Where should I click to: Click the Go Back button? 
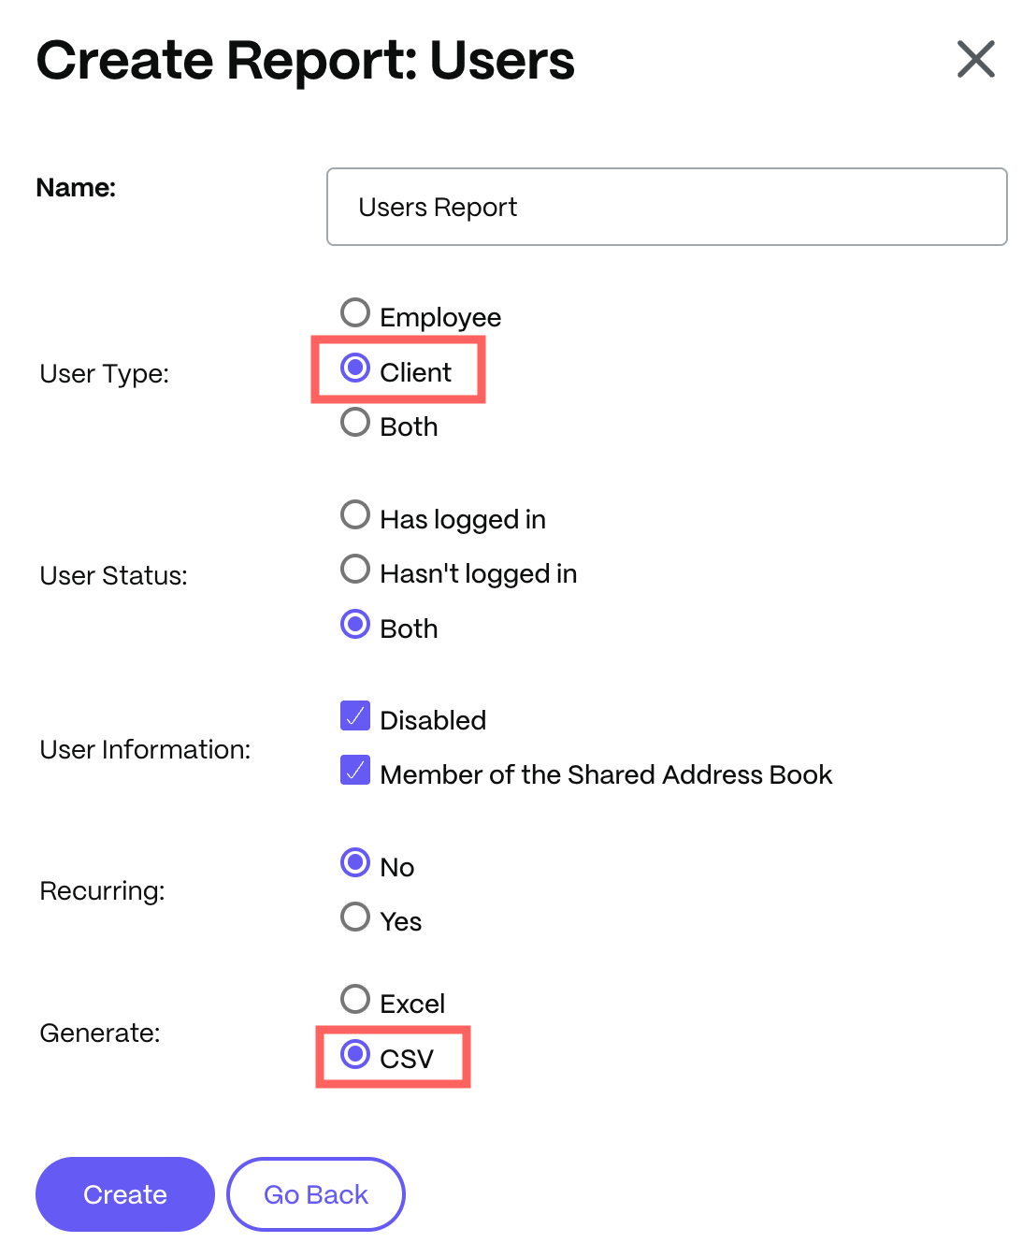[x=316, y=1194]
